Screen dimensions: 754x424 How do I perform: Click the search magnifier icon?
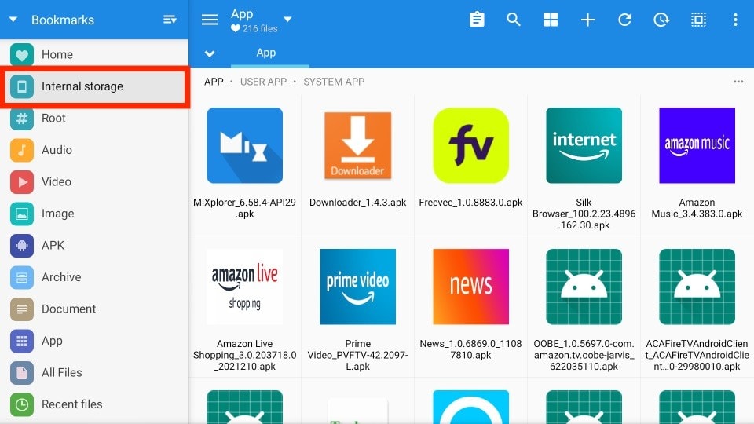514,20
